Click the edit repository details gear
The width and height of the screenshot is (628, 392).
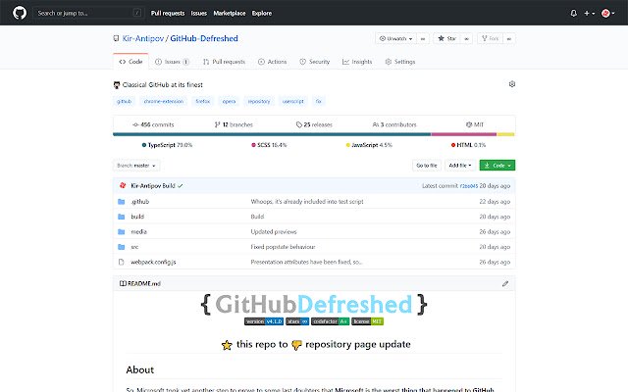(512, 84)
